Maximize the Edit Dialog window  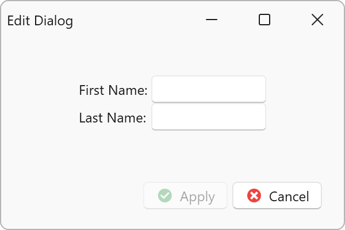(264, 20)
